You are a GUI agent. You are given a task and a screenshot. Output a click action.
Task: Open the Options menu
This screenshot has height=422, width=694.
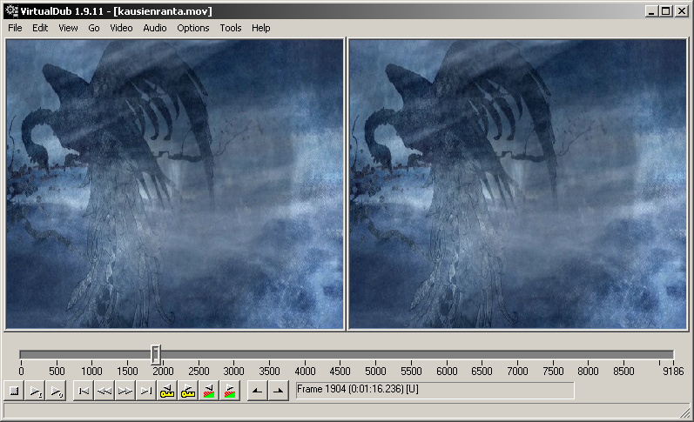click(193, 28)
